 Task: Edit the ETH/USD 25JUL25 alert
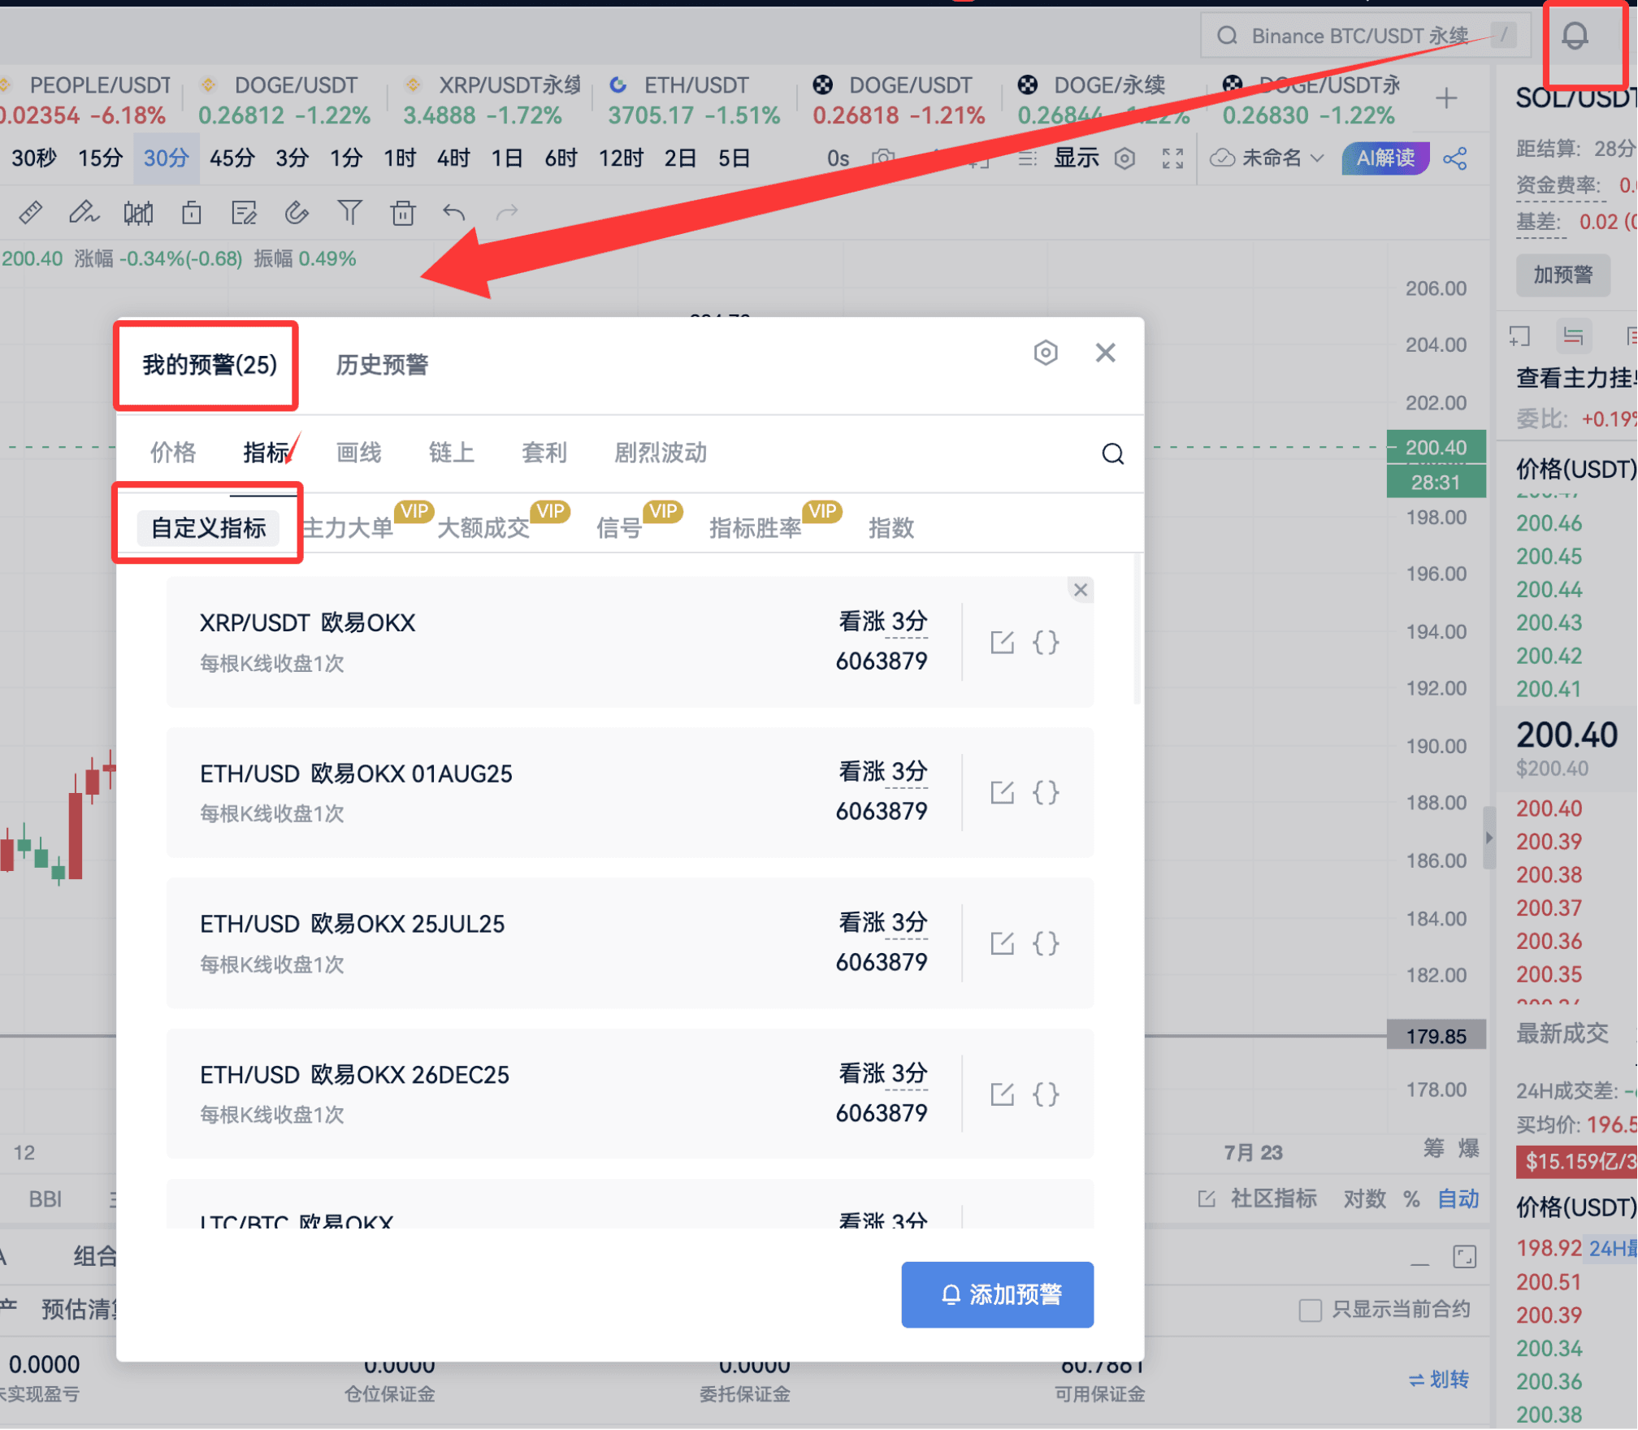tap(1002, 943)
